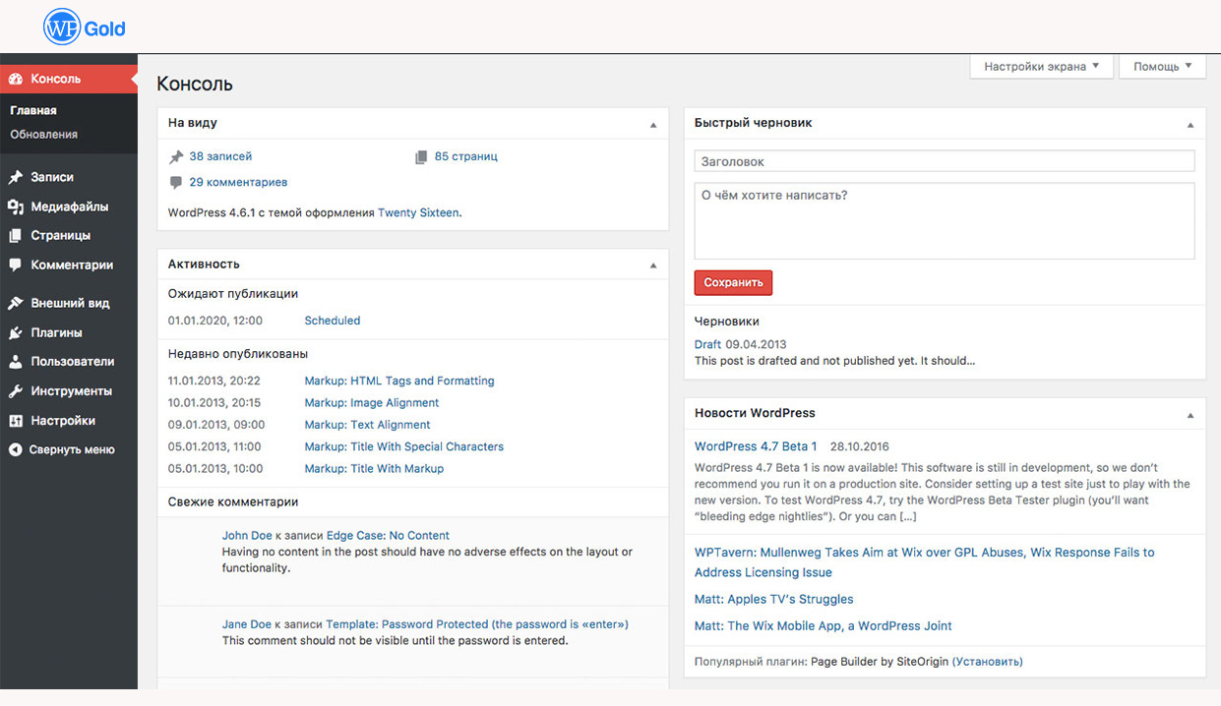
Task: Open Matt: The Wix Mobile App link
Action: pyautogui.click(x=824, y=626)
